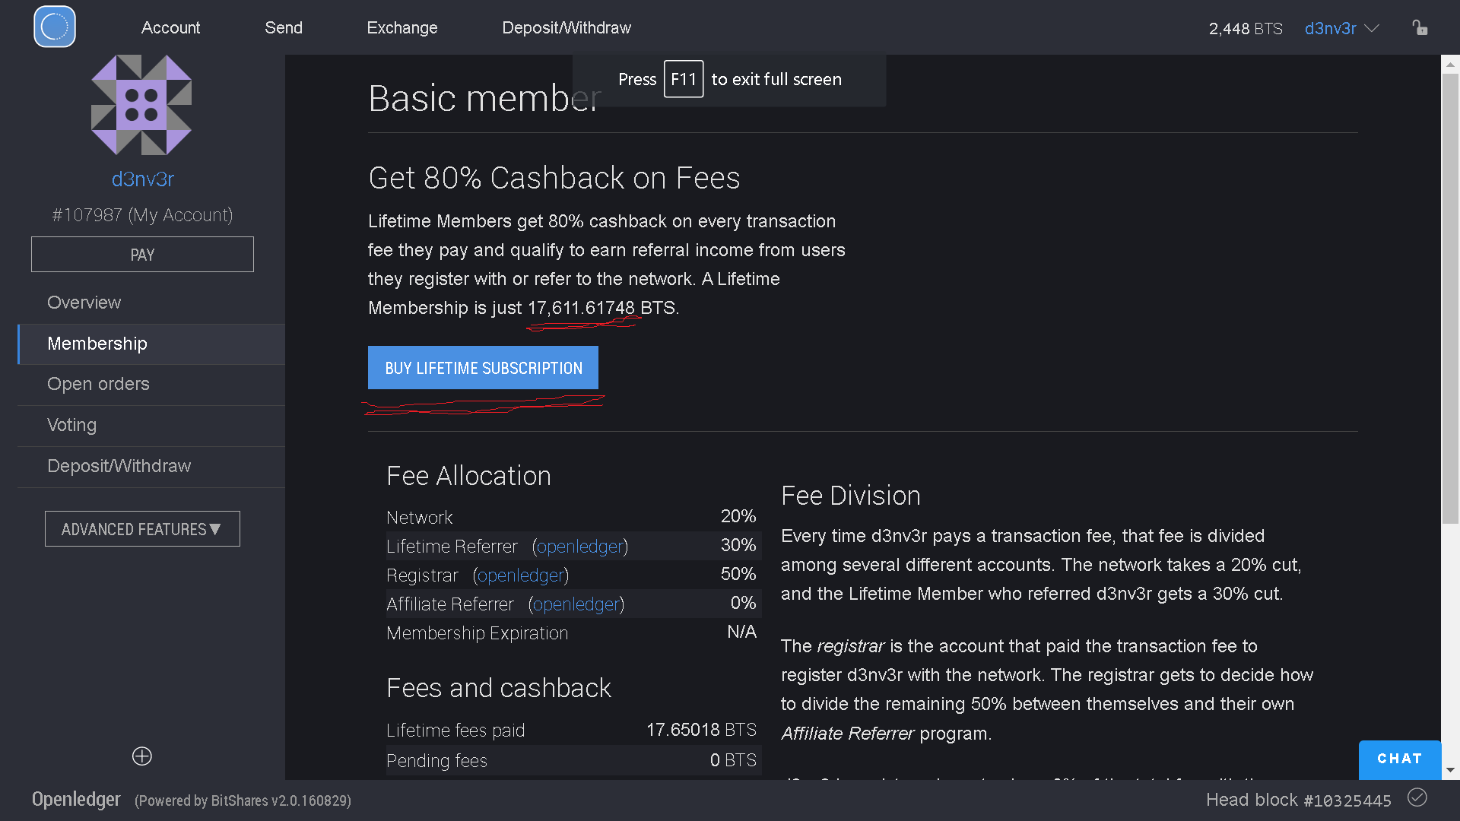Click the Get 80% Cashback on Fees heading
The height and width of the screenshot is (821, 1460).
coord(554,178)
